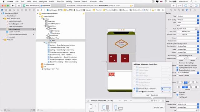Toggle Reverses On Highlight checkbox
The image size is (200, 112).
point(177,63)
